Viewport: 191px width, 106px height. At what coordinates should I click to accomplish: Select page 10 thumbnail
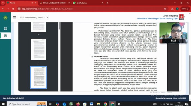pyautogui.click(x=38, y=27)
